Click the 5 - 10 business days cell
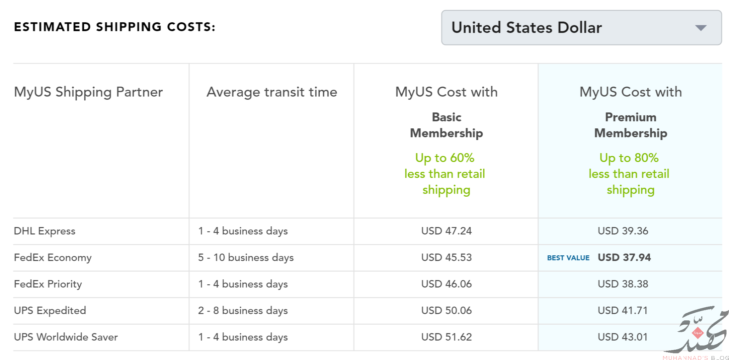The height and width of the screenshot is (360, 729). click(246, 258)
